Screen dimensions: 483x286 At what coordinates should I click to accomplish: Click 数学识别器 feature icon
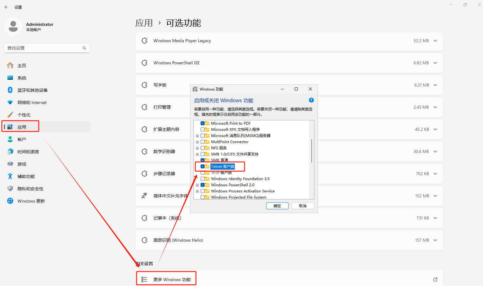click(x=144, y=151)
